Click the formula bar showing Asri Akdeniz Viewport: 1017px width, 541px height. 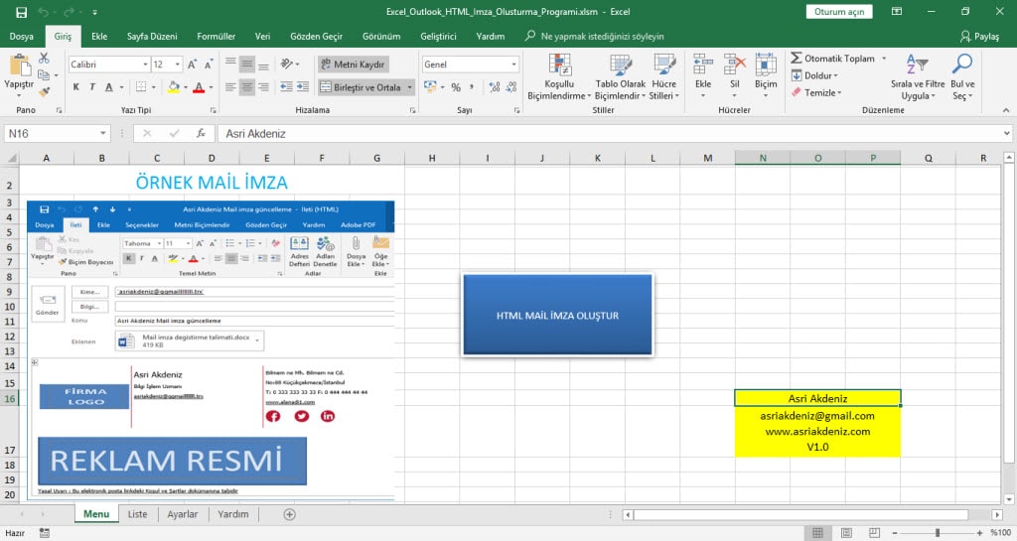[609, 133]
